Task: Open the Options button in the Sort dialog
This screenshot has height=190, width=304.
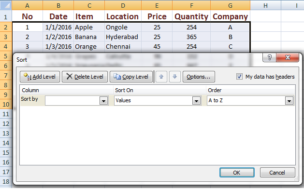Action: tap(199, 77)
